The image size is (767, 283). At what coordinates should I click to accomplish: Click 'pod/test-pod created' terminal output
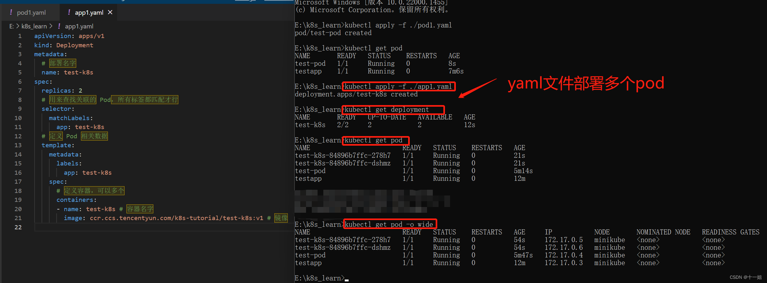tap(333, 33)
